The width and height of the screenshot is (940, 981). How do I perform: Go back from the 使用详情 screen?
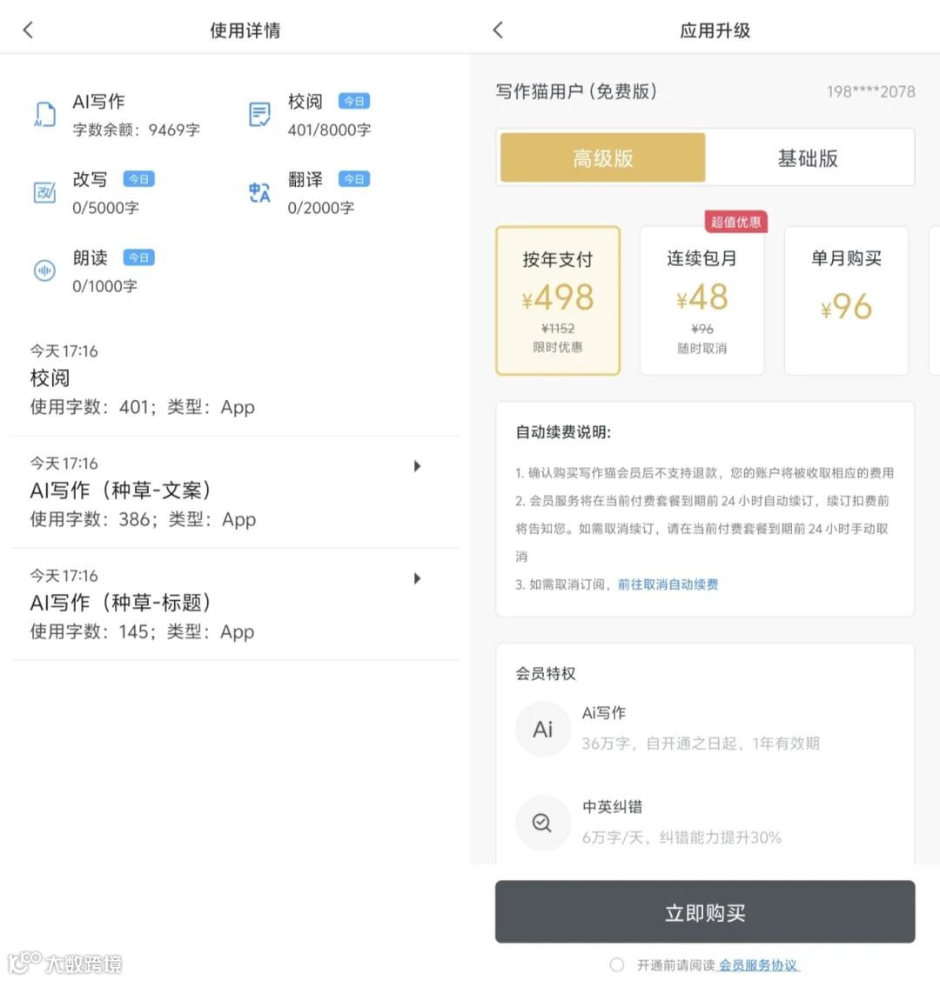pyautogui.click(x=28, y=30)
